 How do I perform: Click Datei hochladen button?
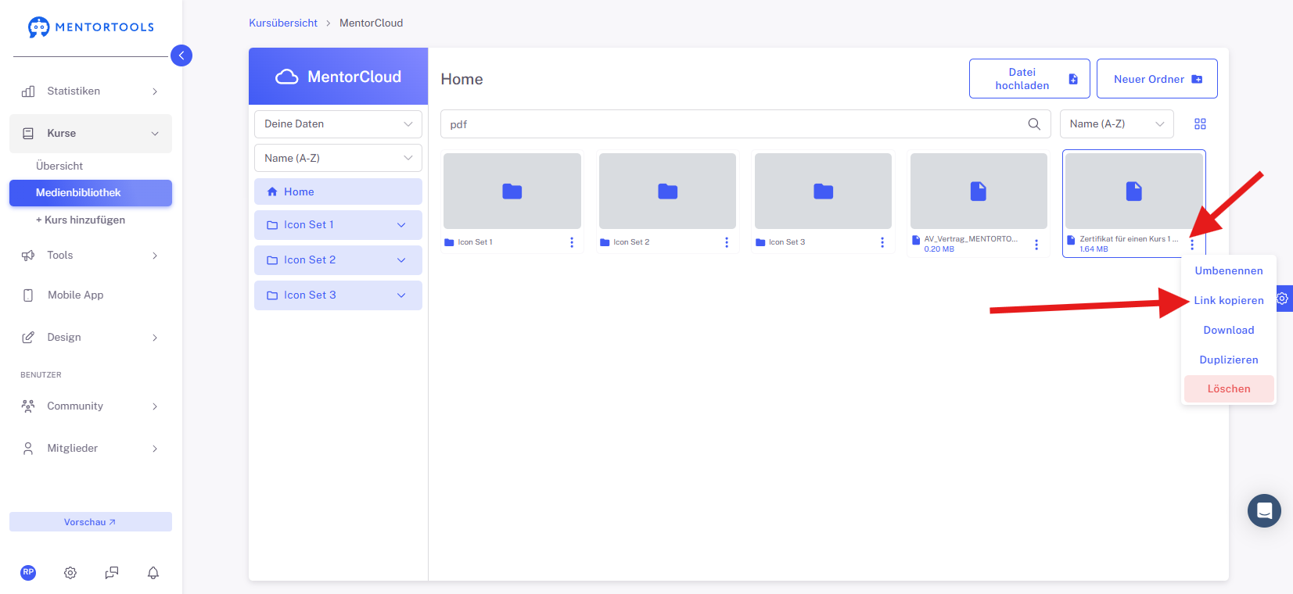pos(1029,79)
